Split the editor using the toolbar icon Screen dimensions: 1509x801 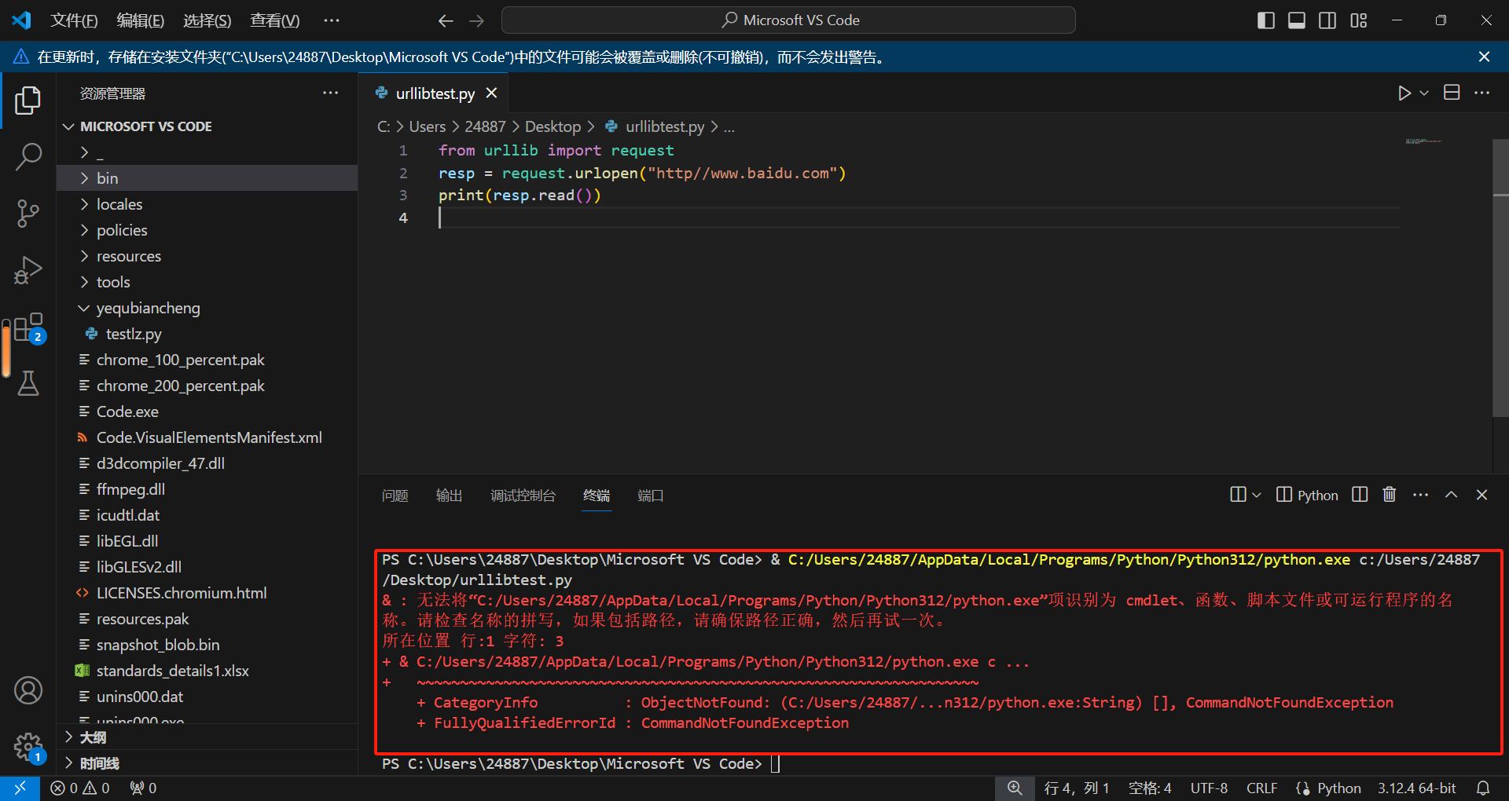tap(1452, 93)
